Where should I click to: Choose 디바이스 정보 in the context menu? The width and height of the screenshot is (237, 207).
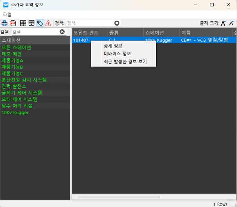pyautogui.click(x=115, y=54)
